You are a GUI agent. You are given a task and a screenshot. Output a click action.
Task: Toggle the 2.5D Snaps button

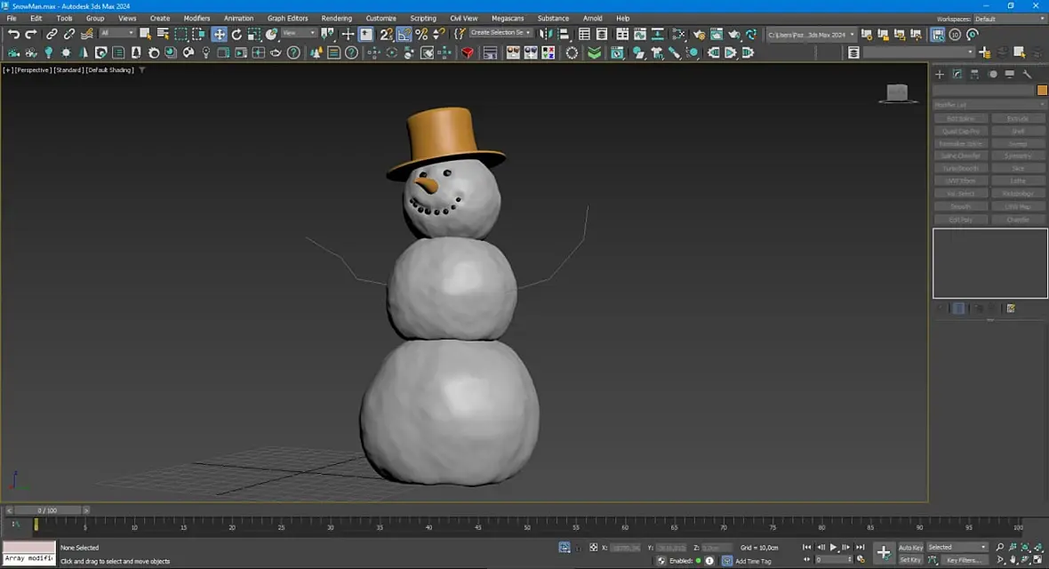tap(386, 34)
